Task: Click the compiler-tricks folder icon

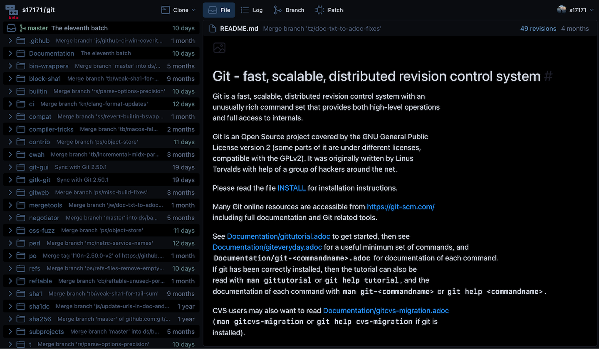Action: pos(21,129)
